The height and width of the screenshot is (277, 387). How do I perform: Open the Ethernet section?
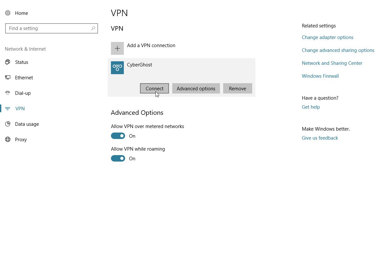tap(24, 78)
